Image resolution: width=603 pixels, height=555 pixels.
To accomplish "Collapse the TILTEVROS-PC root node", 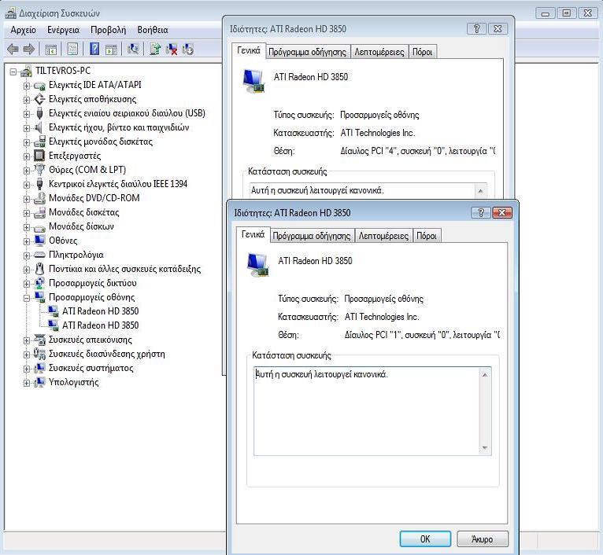I will [x=13, y=72].
